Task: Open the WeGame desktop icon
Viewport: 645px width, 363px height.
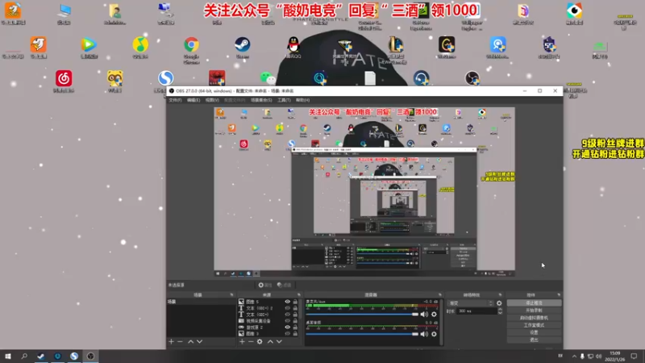Action: pyautogui.click(x=447, y=44)
